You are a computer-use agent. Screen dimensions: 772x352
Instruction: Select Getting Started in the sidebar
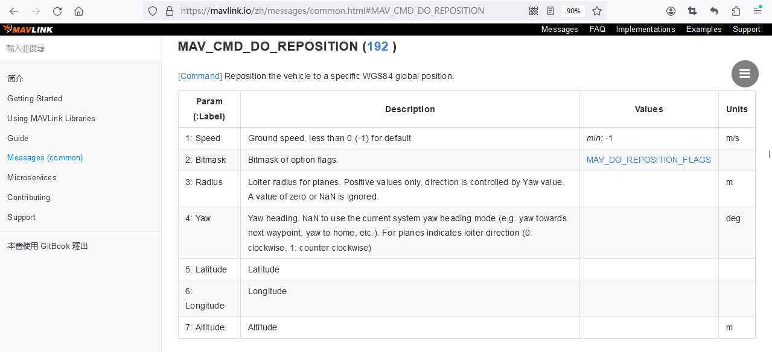(34, 98)
